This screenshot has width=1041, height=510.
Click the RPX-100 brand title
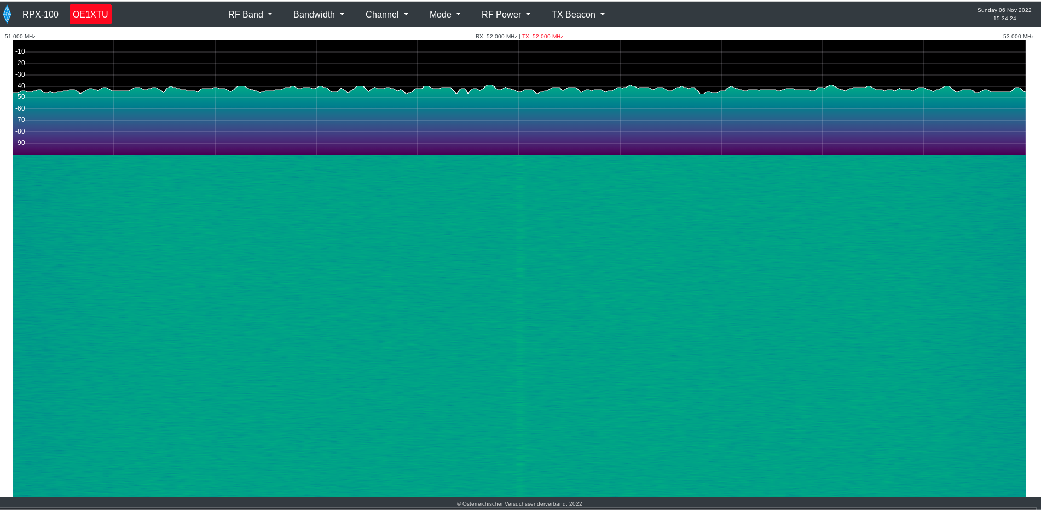[x=41, y=14]
